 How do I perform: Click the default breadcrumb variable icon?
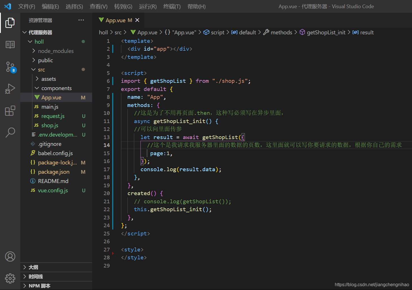coord(234,32)
